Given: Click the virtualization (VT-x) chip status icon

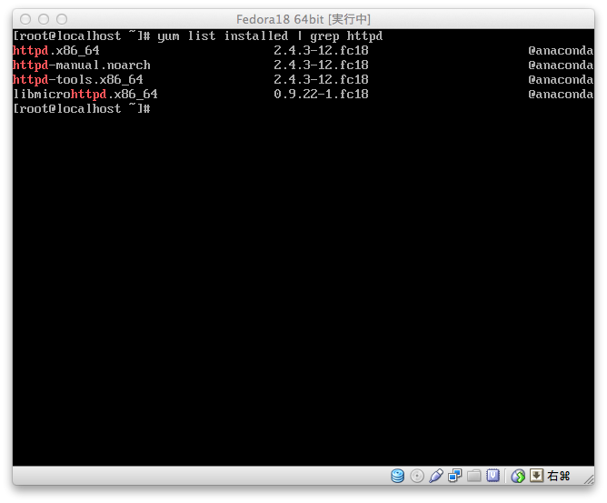Looking at the screenshot, I should click(x=493, y=476).
